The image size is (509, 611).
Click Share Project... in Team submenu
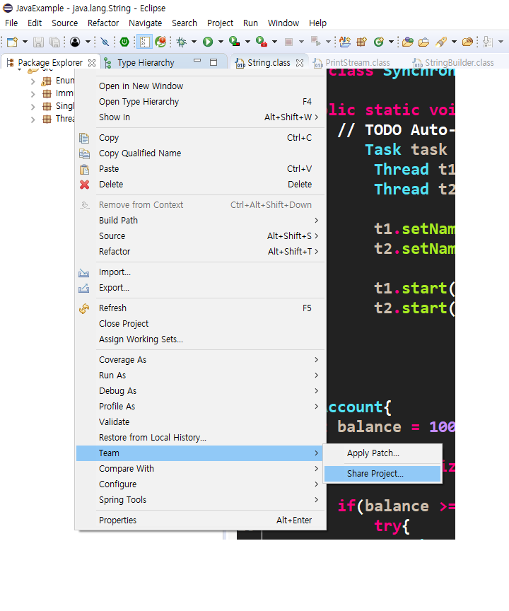click(382, 474)
